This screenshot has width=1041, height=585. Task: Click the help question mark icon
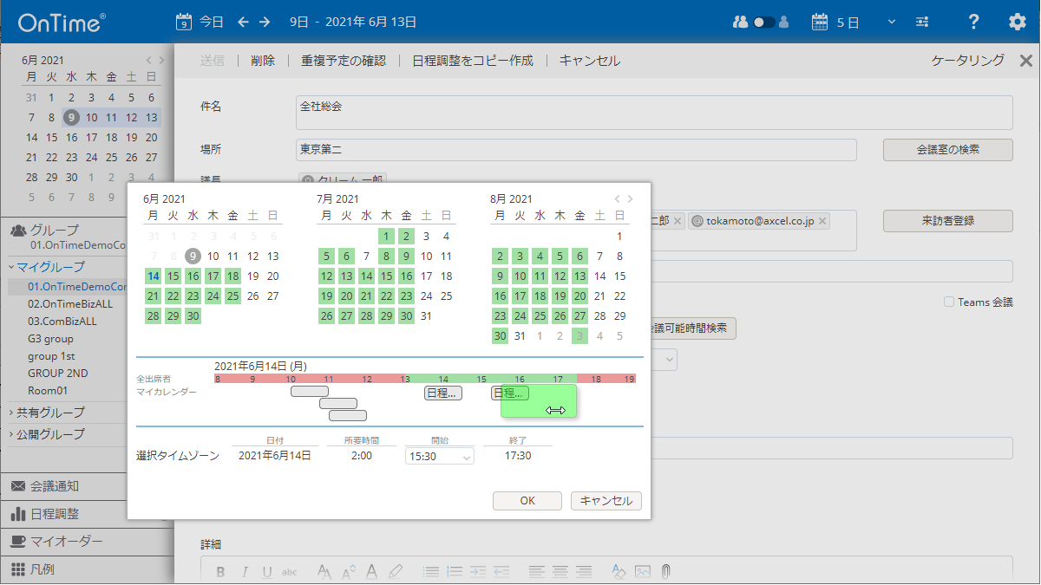[x=973, y=22]
